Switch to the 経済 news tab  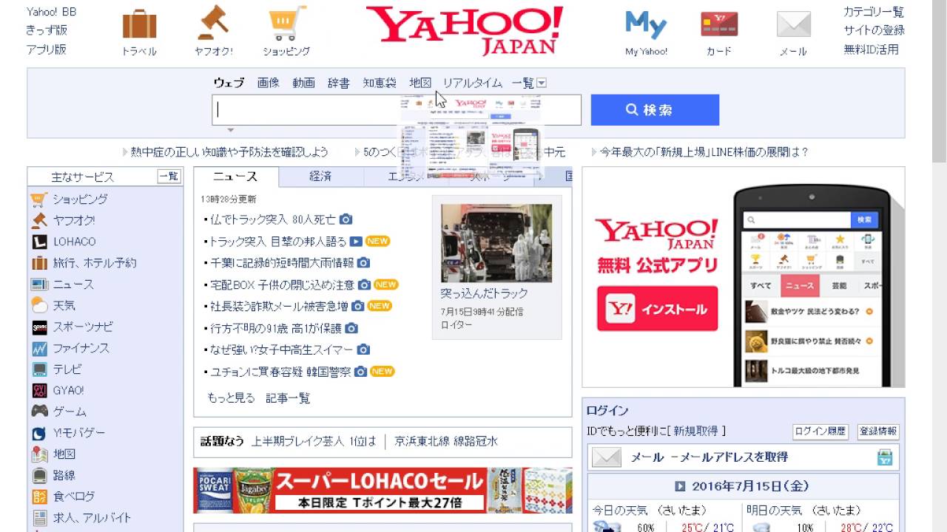(320, 177)
